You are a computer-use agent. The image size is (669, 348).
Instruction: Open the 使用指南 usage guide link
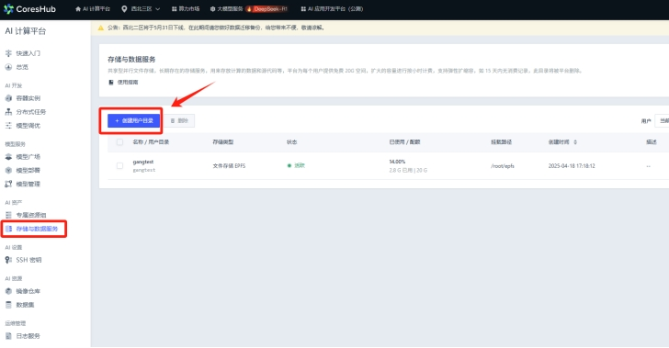click(x=123, y=83)
